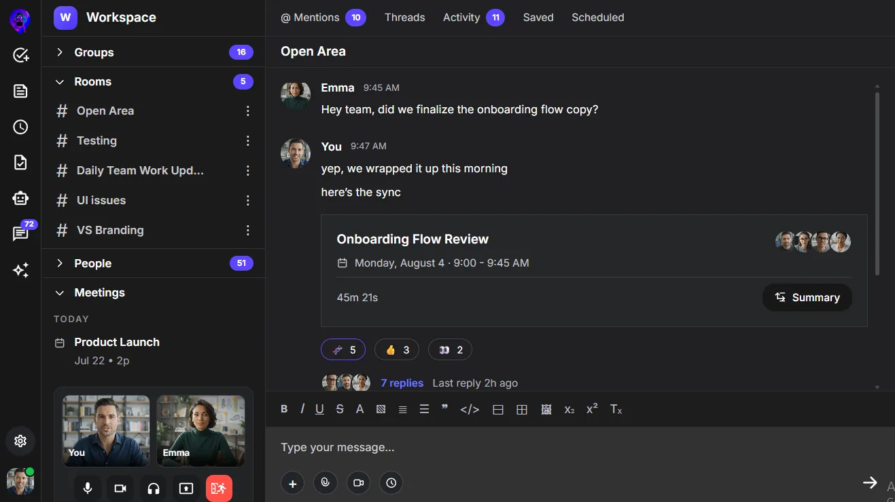This screenshot has width=895, height=502.
Task: Toggle strikethrough formatting
Action: pos(340,409)
